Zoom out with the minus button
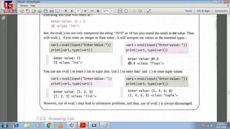Screen dimensions: 230x129 point(92,11)
